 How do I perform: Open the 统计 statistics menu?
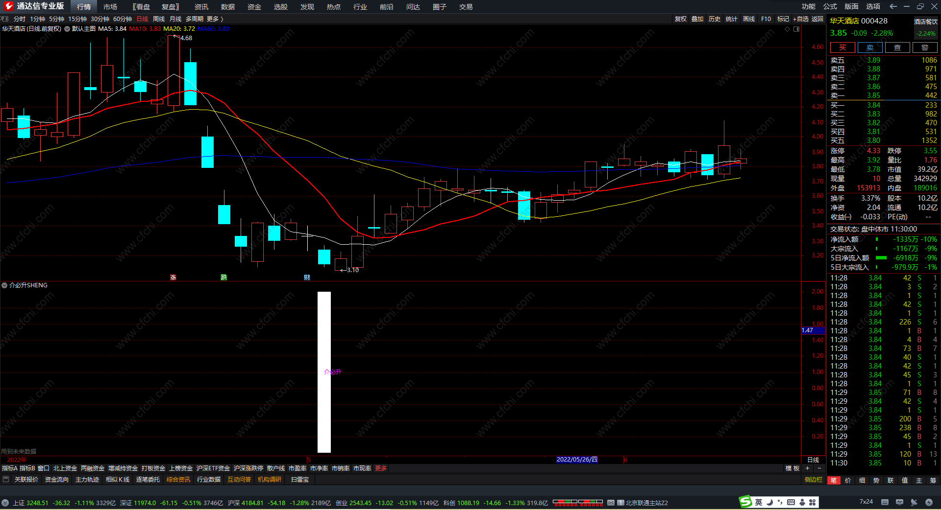(x=732, y=19)
